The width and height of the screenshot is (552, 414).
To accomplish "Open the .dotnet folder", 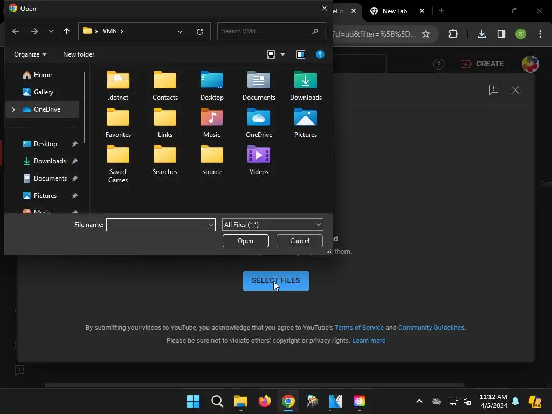I will [118, 86].
